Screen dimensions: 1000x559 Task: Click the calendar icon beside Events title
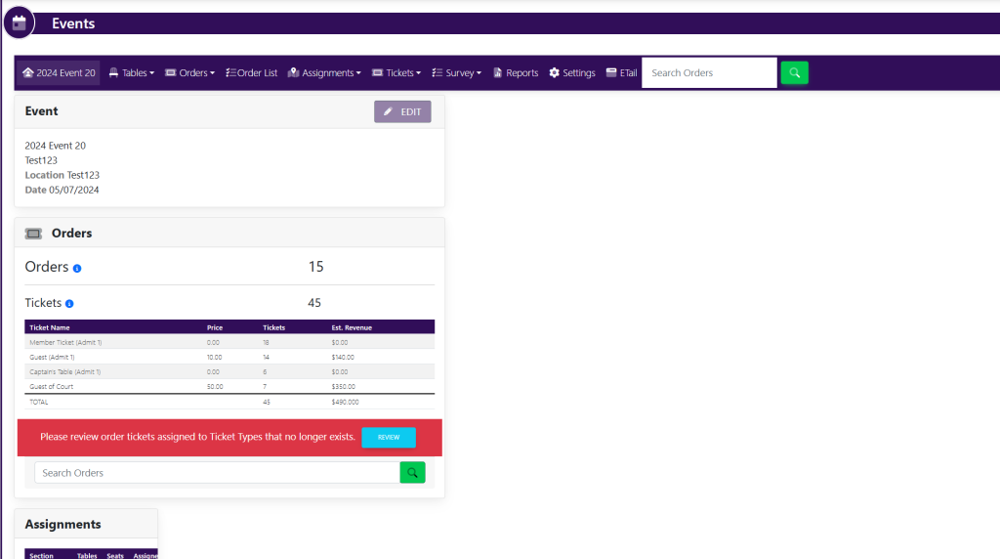(x=19, y=22)
